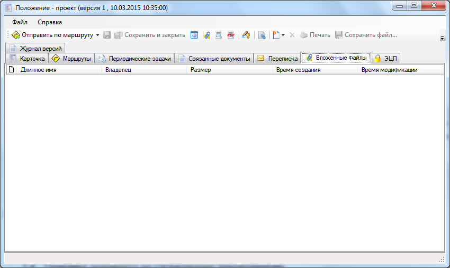Image resolution: width=450 pixels, height=268 pixels.
Task: Switch to Периодические задачи tab
Action: coord(134,59)
